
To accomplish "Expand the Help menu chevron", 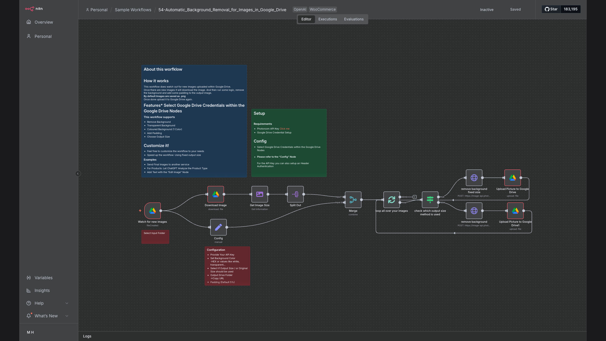I will 67,303.
